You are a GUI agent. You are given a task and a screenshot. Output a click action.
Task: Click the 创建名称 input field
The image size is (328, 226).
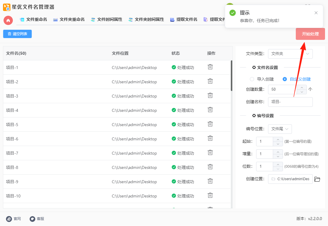[x=290, y=102]
